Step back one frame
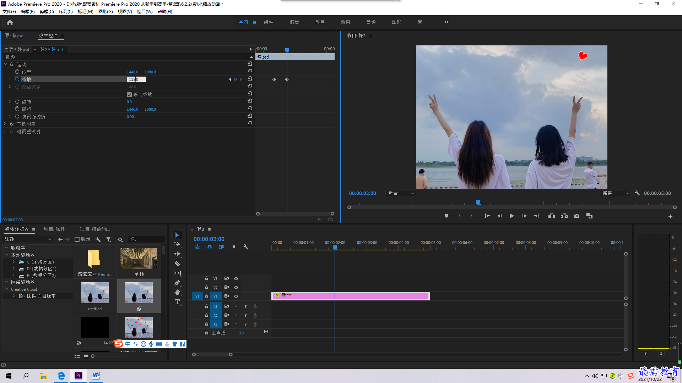This screenshot has width=682, height=383. [x=499, y=216]
